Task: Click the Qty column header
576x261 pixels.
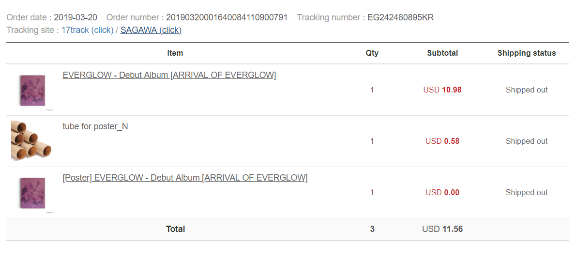Action: click(x=372, y=53)
